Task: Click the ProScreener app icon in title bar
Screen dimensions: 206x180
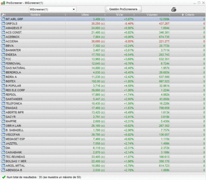Action: pos(3,3)
